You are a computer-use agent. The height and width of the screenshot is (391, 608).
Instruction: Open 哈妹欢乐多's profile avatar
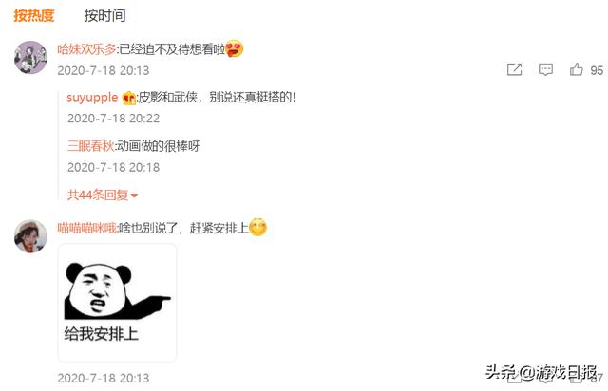[x=30, y=57]
